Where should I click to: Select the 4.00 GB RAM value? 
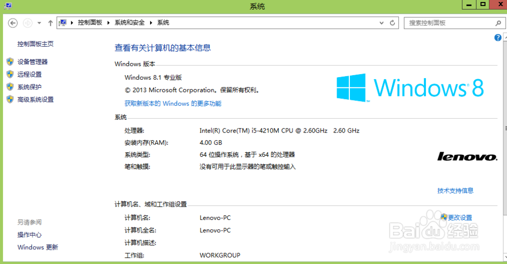211,143
